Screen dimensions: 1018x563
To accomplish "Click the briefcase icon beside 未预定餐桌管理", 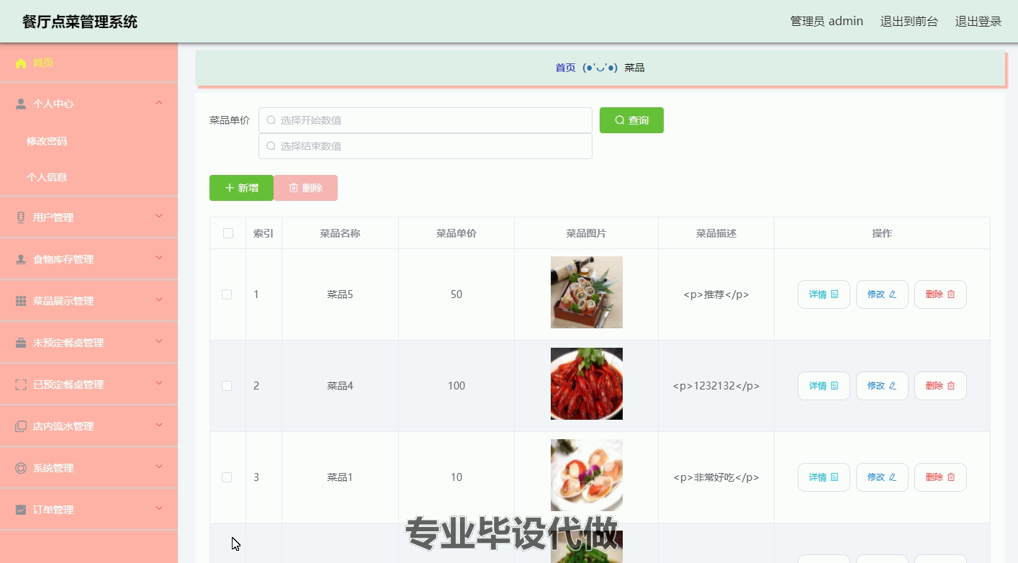I will (21, 343).
